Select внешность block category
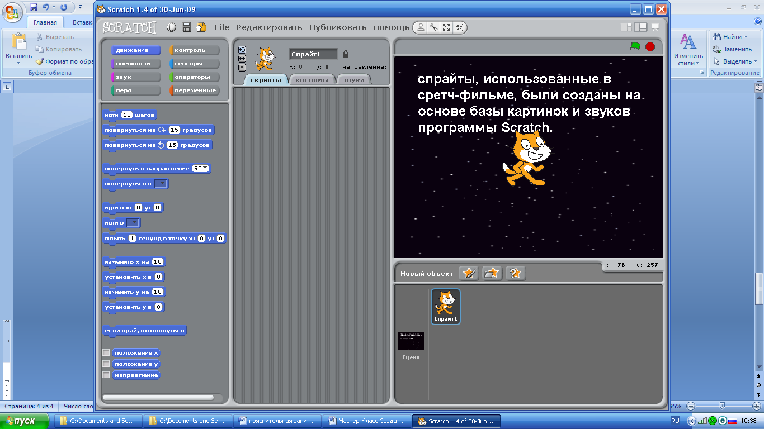 136,64
